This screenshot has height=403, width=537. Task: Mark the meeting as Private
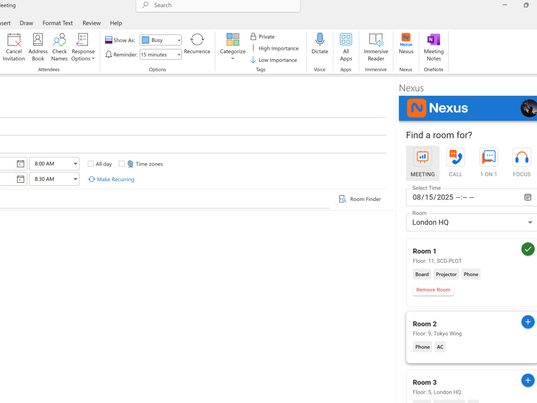263,37
